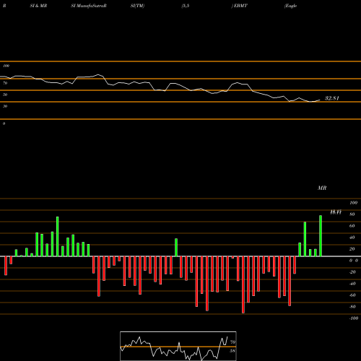Click the MR axis label -100
361x361 pixels.
pos(354,318)
